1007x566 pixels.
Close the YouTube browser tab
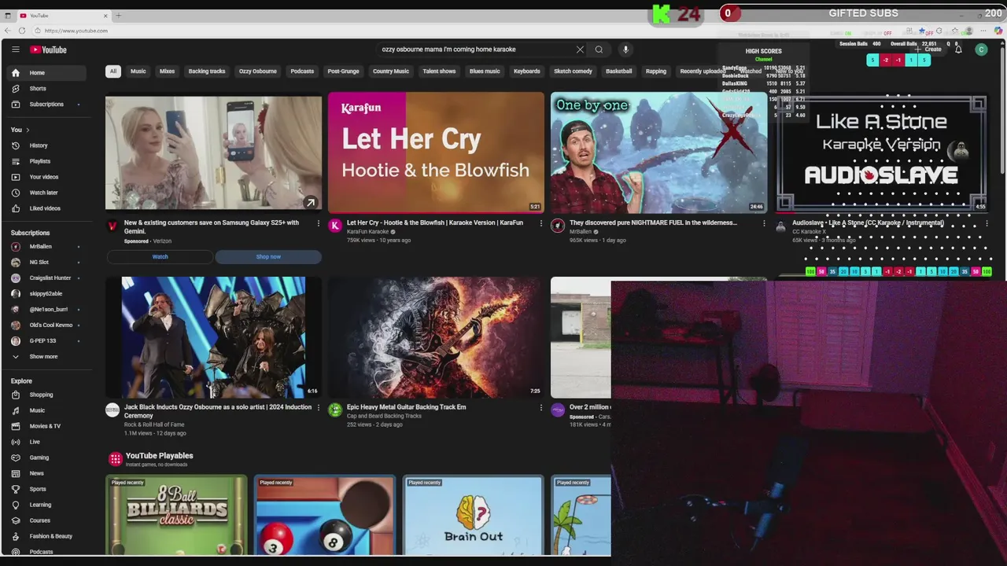106,16
